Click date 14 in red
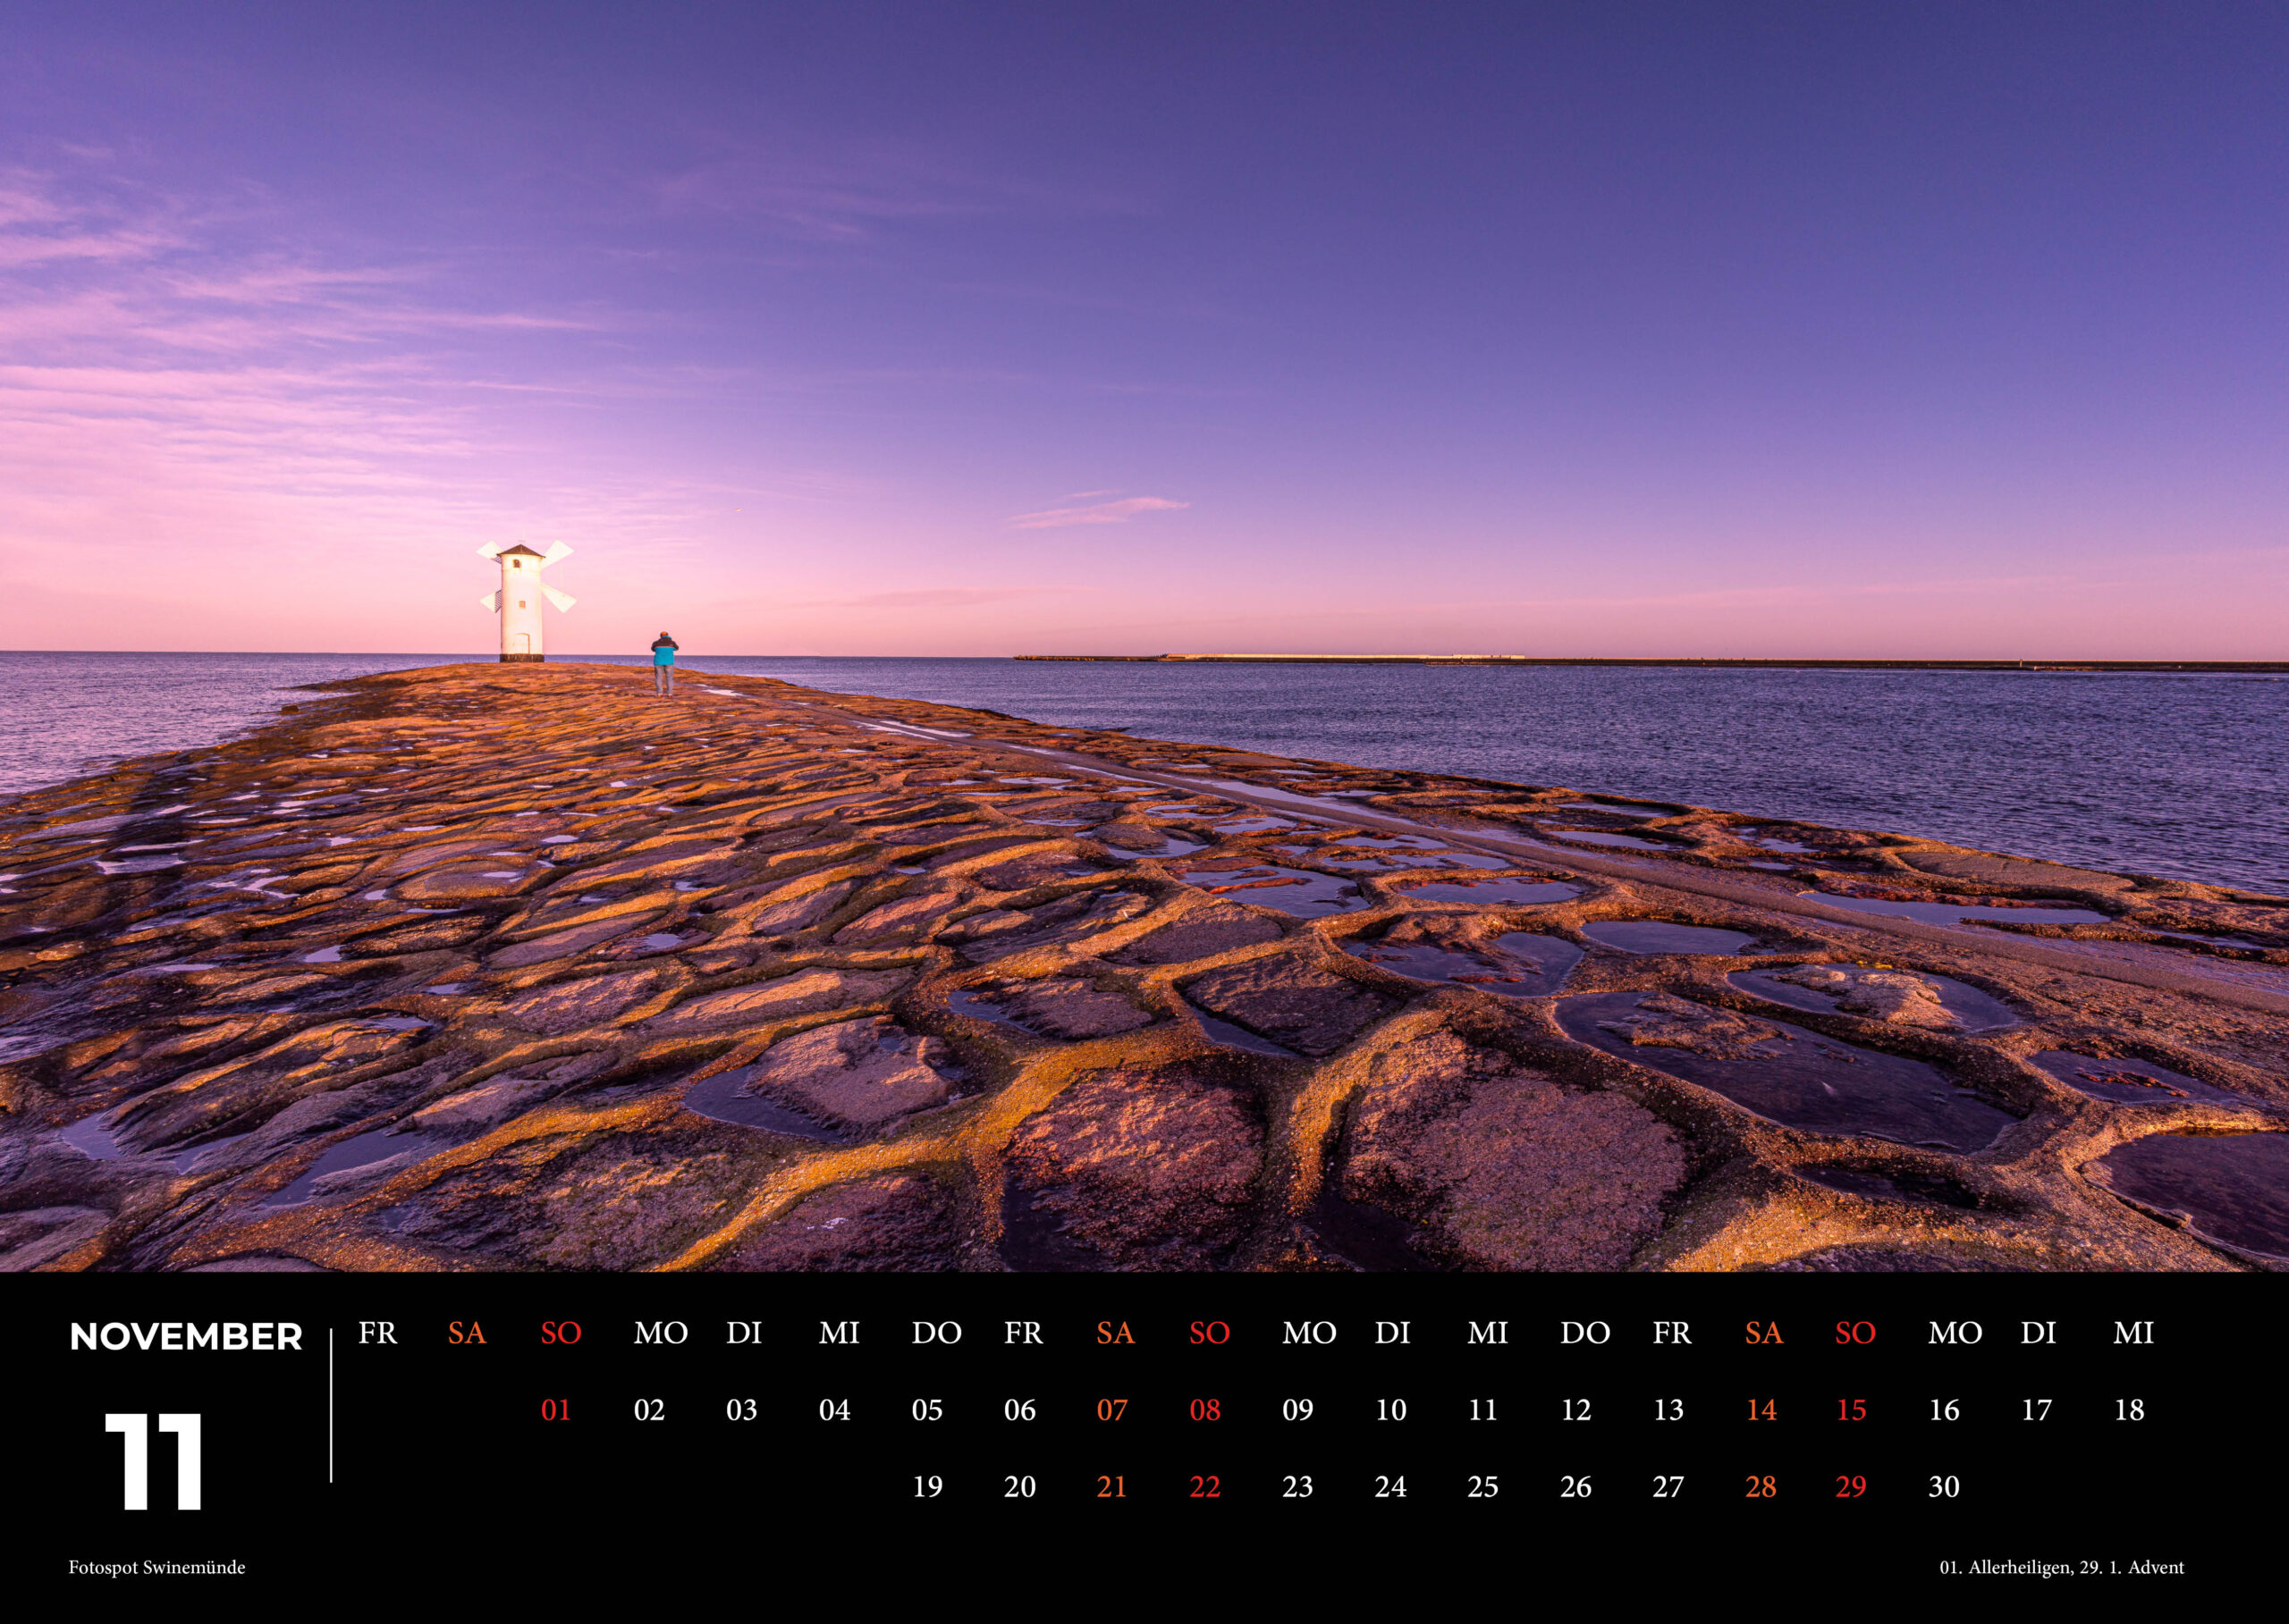 (x=1761, y=1410)
